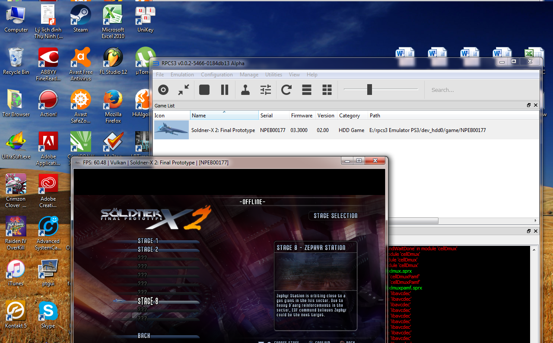Click the Stage 8 Zephyr Station preview image

click(316, 271)
